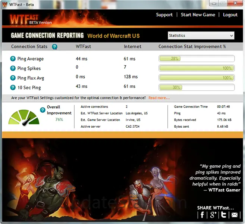Click the WTFast Ping Average value 44 ms
This screenshot has width=245, height=224.
tap(82, 59)
